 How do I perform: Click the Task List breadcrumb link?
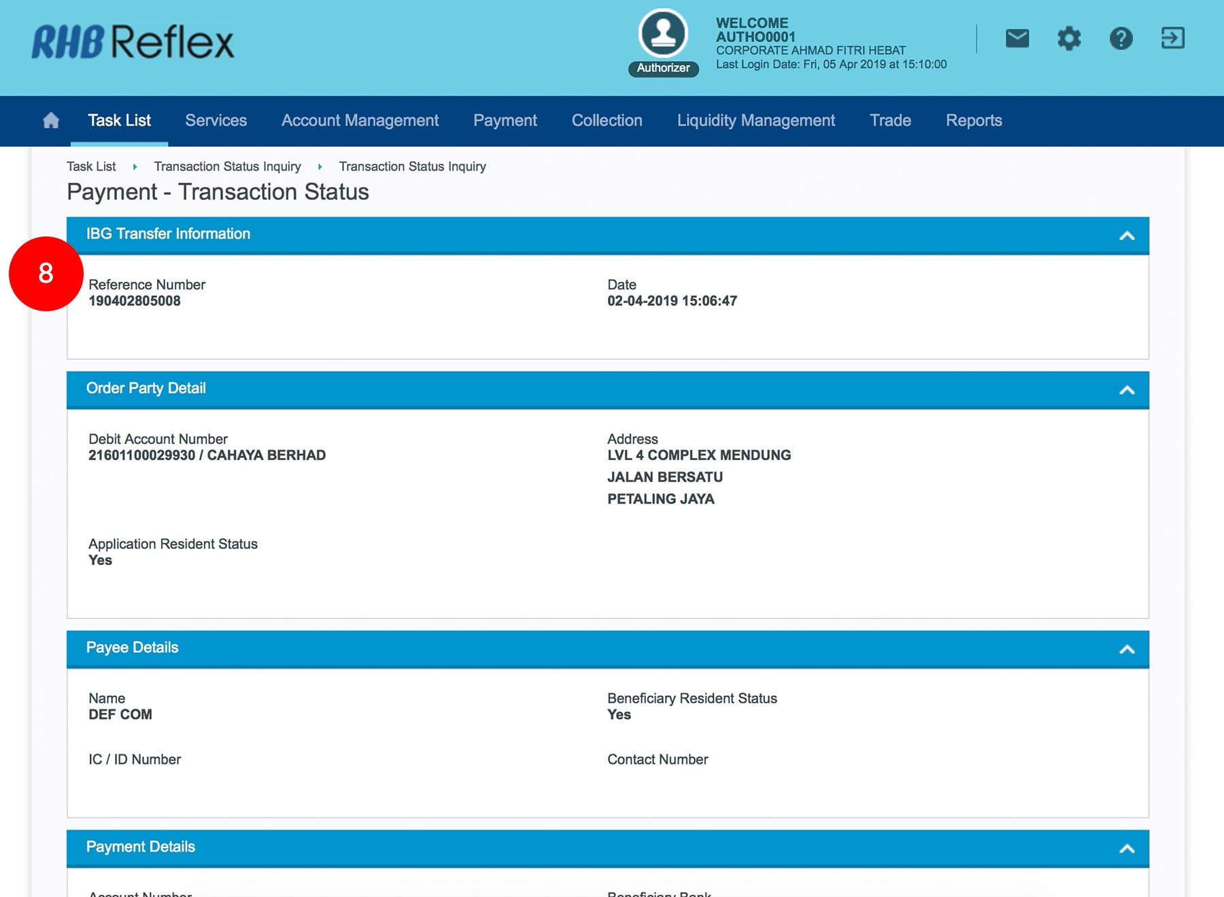[x=91, y=166]
